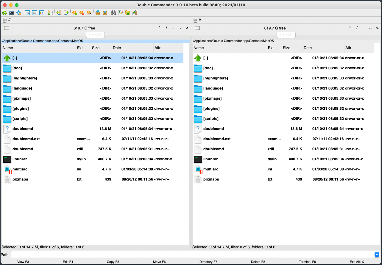Click Copy F5 button
Viewport: 382px width, 265px height.
coord(113,262)
